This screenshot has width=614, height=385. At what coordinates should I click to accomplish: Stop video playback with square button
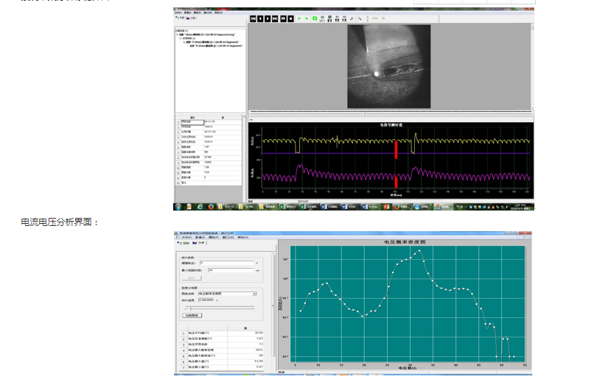[290, 18]
